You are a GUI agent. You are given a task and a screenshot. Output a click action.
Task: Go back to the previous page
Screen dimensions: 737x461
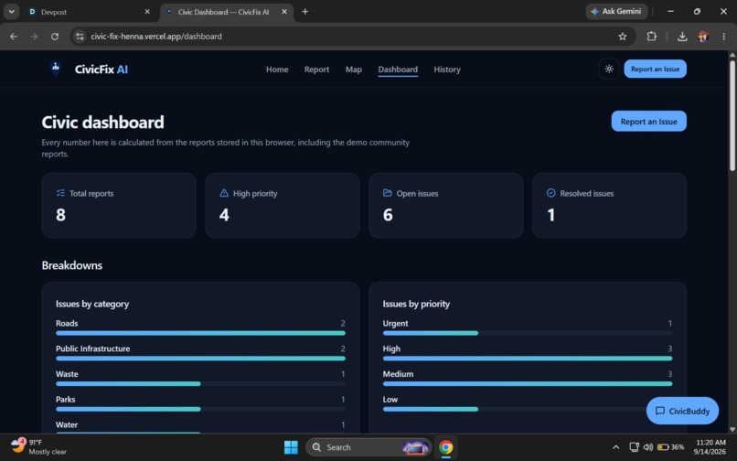(13, 37)
